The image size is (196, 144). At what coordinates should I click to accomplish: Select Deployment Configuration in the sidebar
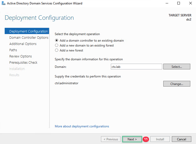click(28, 31)
